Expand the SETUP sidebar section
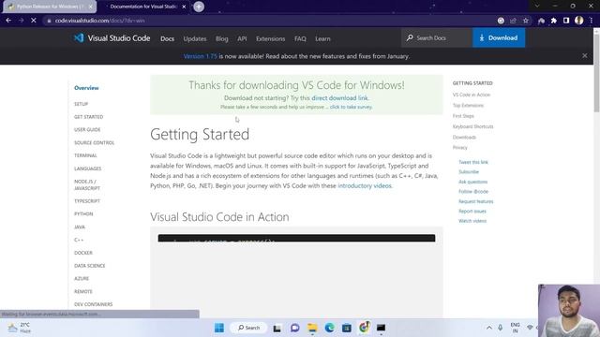 pos(82,104)
